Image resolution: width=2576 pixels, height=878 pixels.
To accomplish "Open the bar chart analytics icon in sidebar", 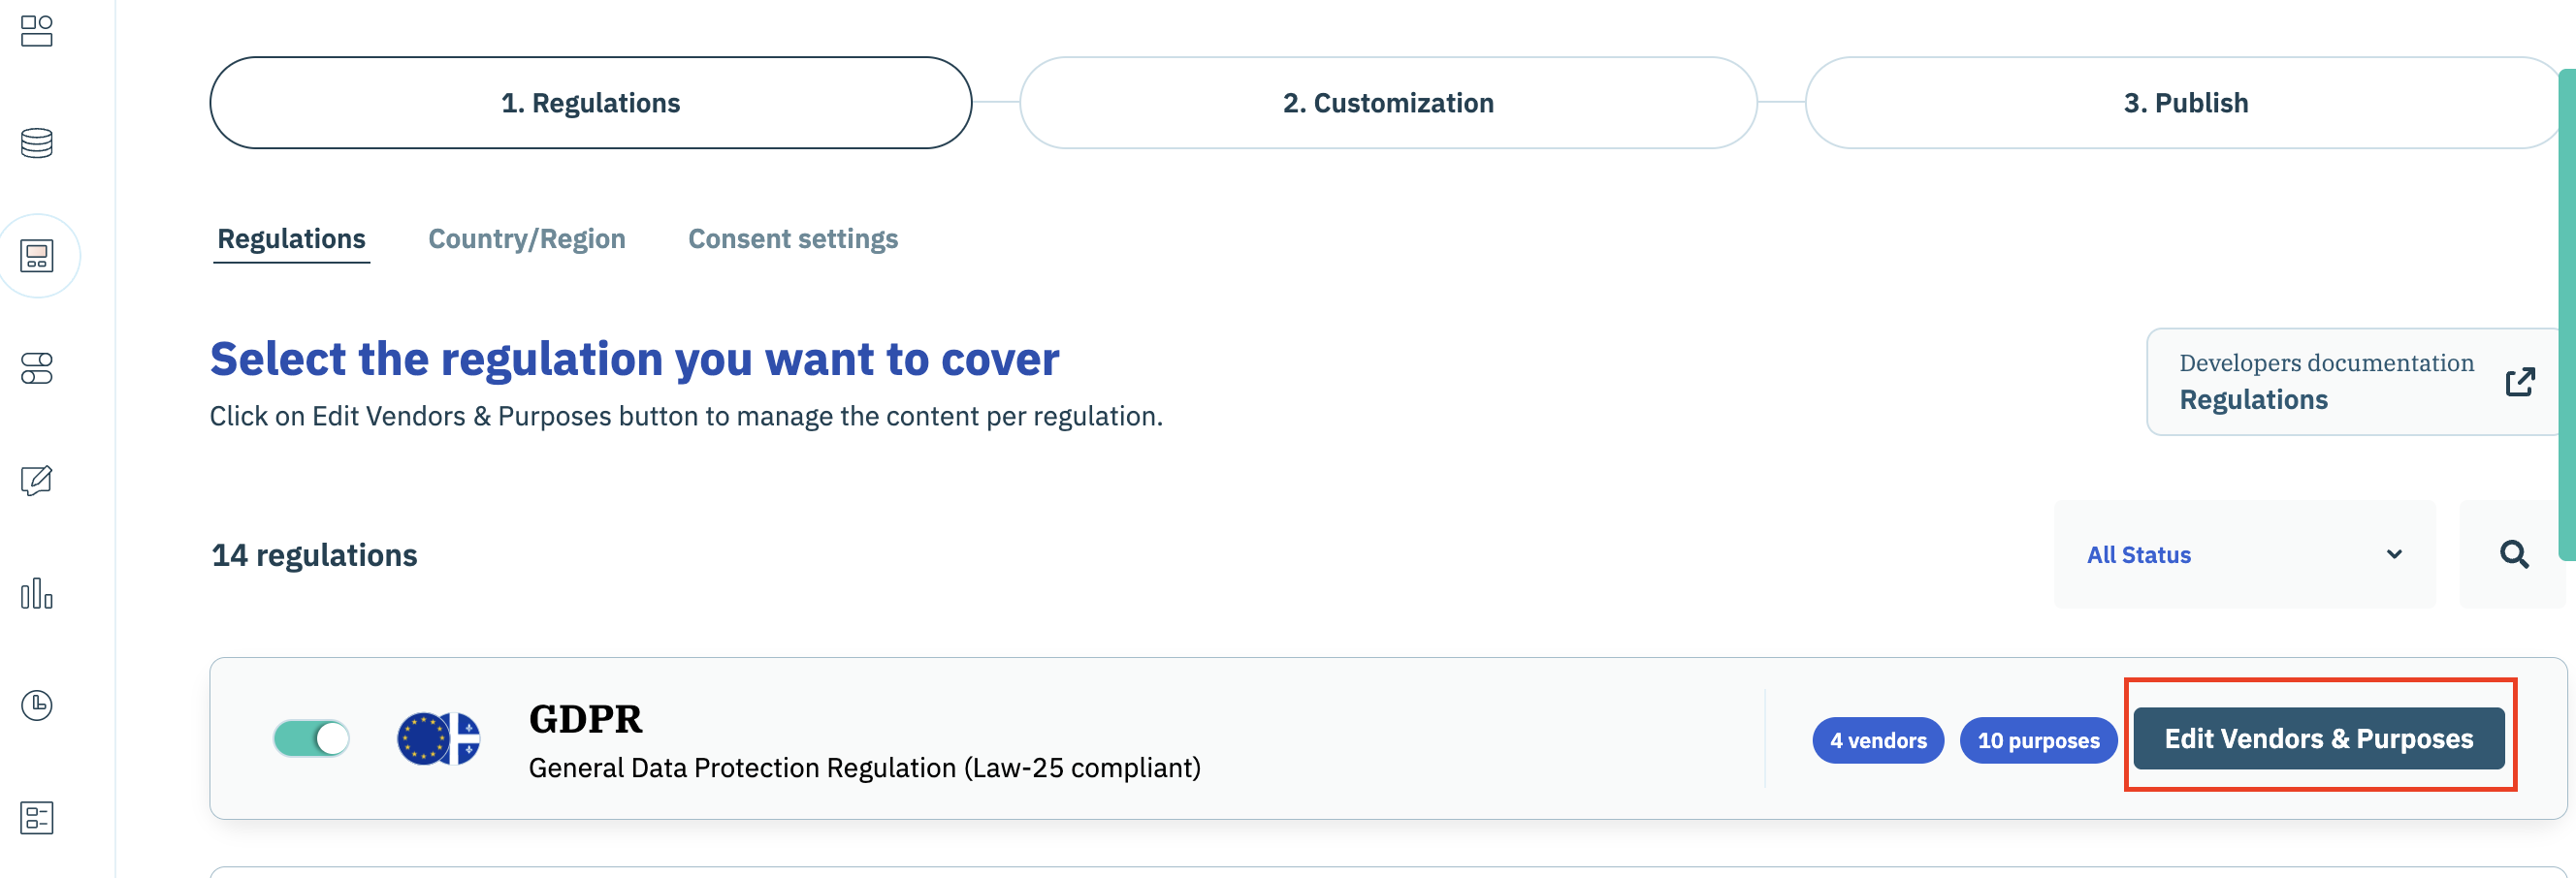I will 37,593.
